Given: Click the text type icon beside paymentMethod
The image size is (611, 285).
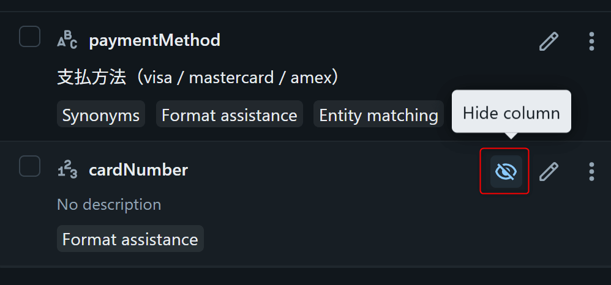Looking at the screenshot, I should tap(67, 40).
